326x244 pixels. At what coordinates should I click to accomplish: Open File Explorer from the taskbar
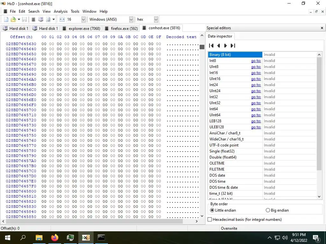click(x=39, y=238)
